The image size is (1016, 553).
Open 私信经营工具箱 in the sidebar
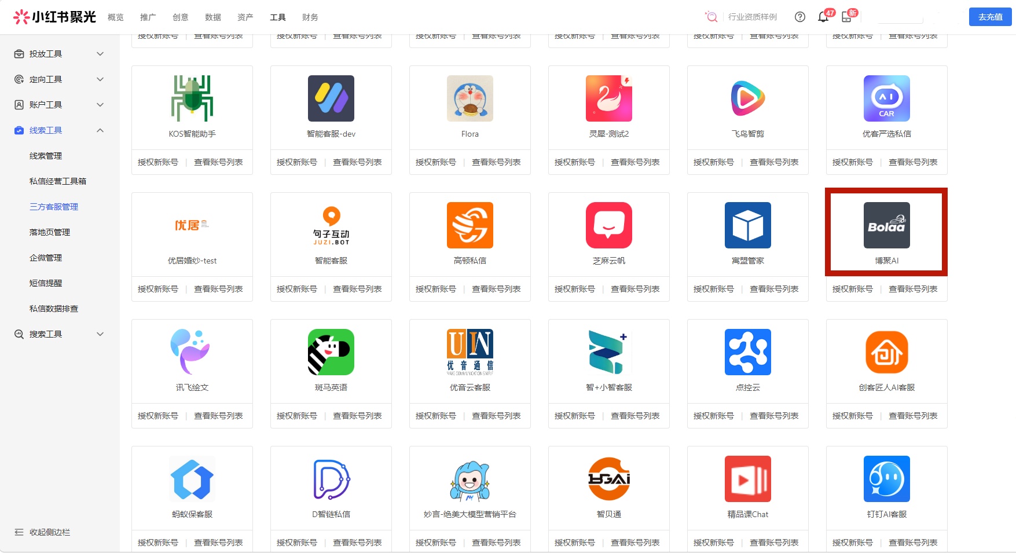pyautogui.click(x=58, y=181)
